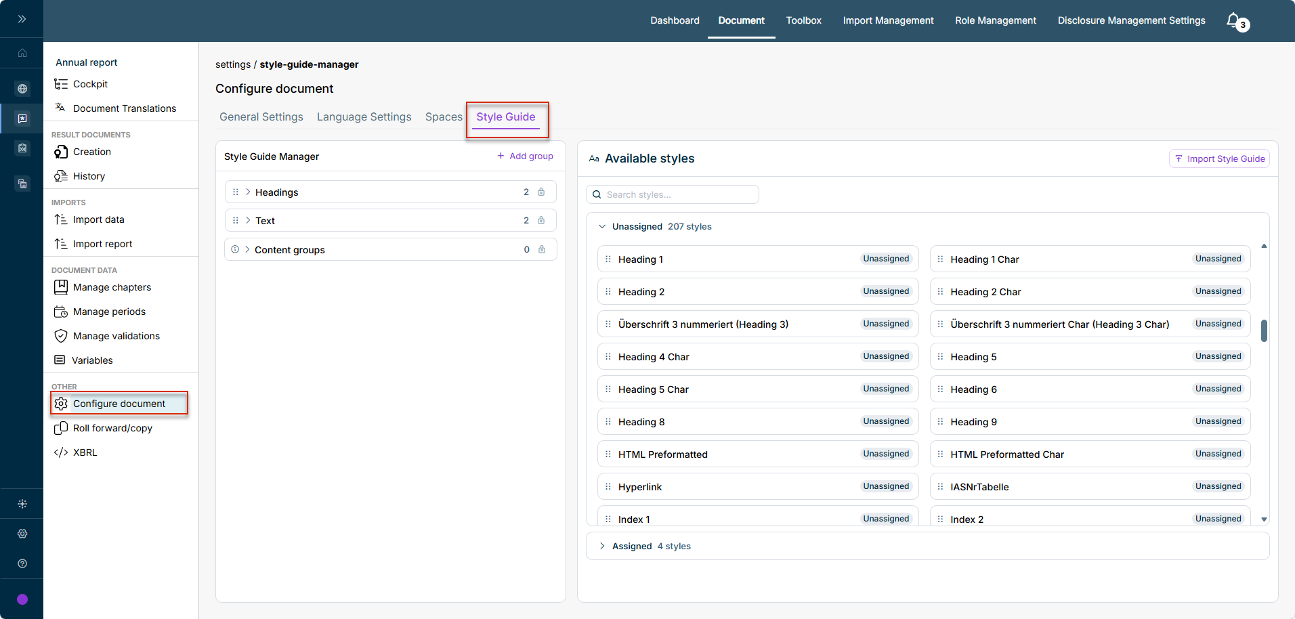
Task: Grab the drag handle of Headings group
Action: [236, 192]
